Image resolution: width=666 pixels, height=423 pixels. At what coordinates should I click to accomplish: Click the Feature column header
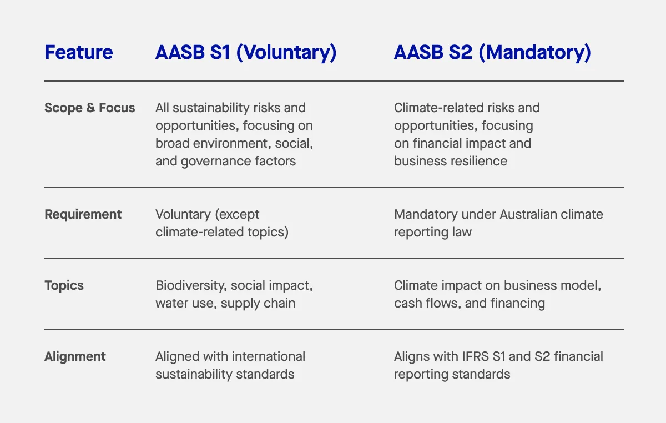[78, 52]
